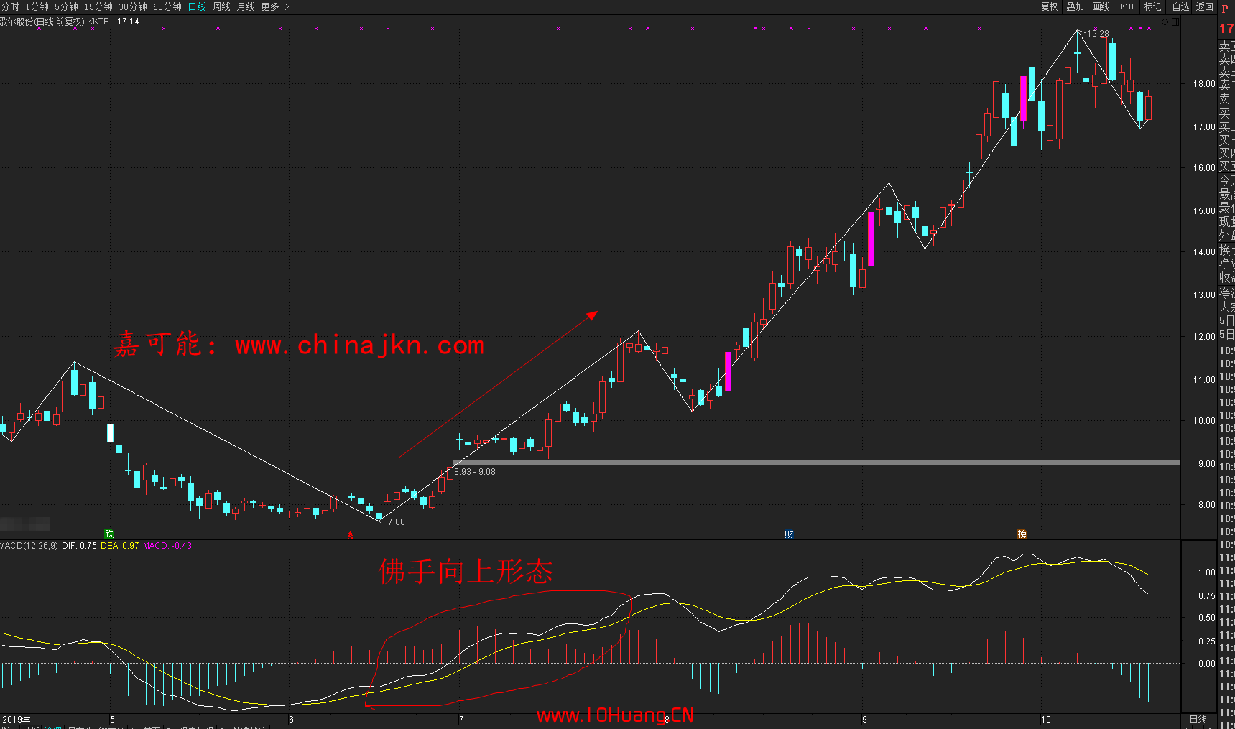This screenshot has height=729, width=1235.
Task: Click the 日线 period label at bottom right
Action: coord(1198,719)
